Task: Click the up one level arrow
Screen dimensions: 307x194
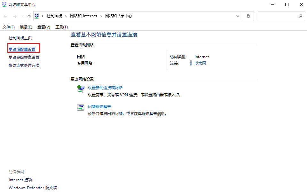Action: tap(28, 16)
